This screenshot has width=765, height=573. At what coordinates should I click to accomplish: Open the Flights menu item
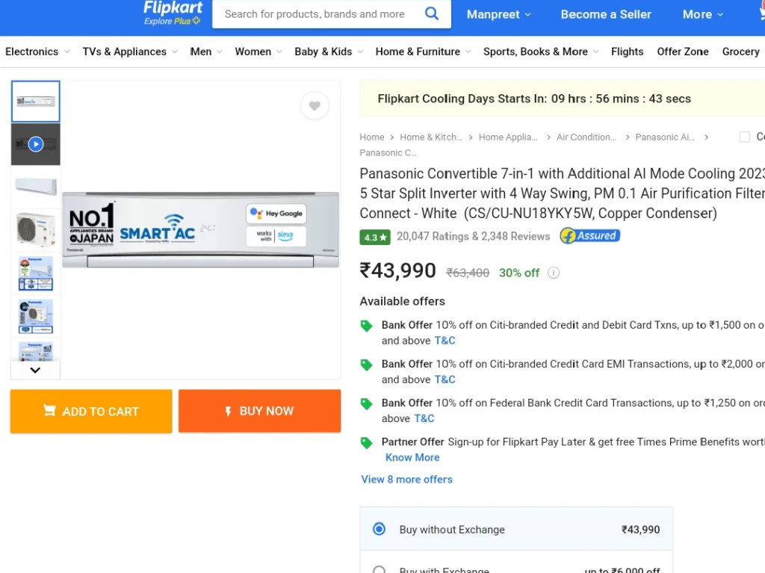pyautogui.click(x=627, y=52)
